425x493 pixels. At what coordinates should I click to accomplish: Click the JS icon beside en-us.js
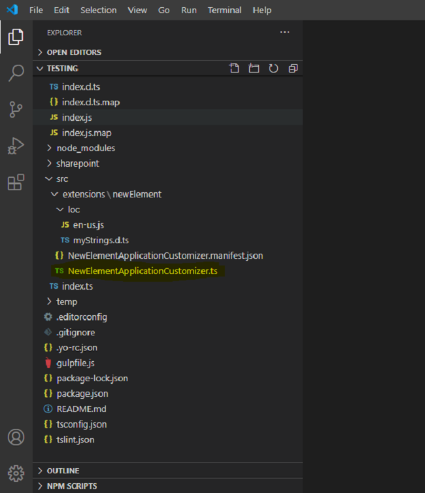pos(65,225)
